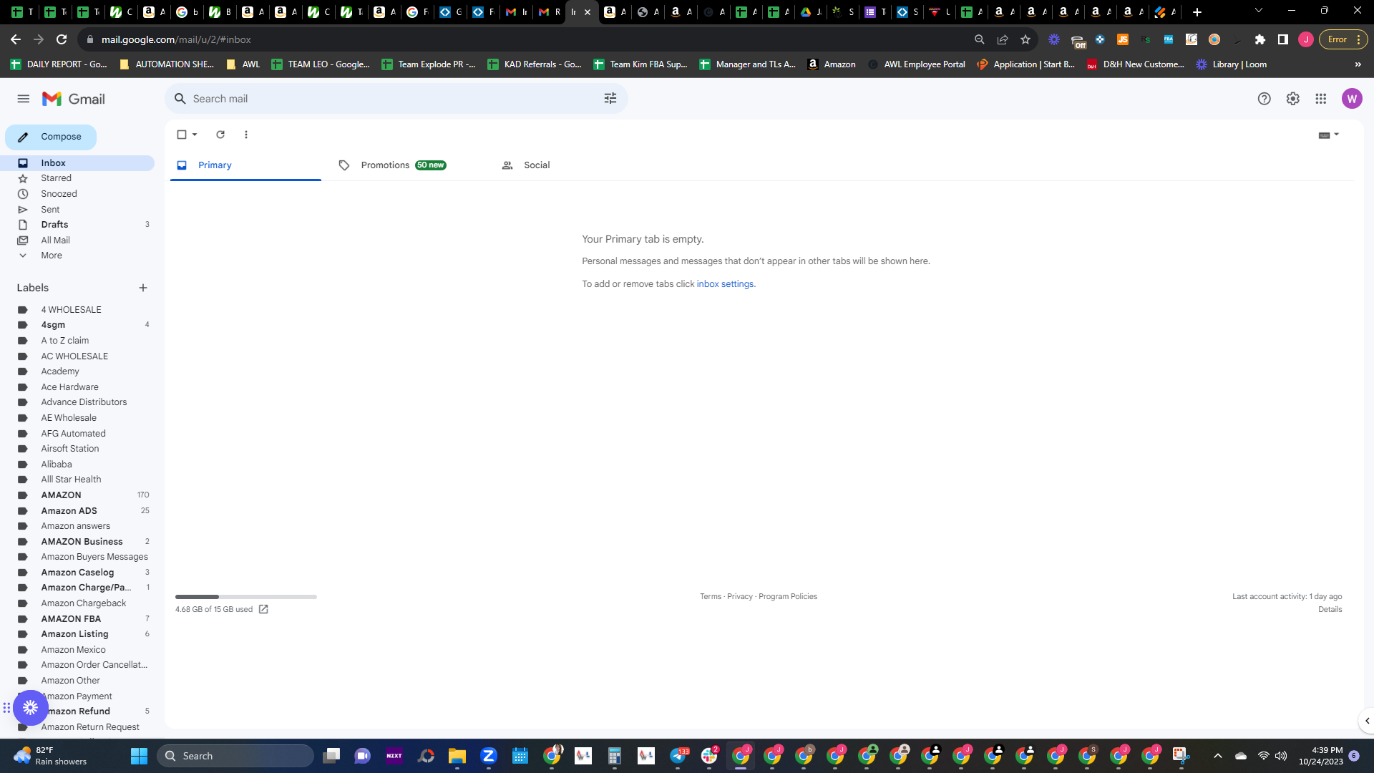This screenshot has width=1374, height=773.
Task: Open the input tools dropdown
Action: (x=1328, y=135)
